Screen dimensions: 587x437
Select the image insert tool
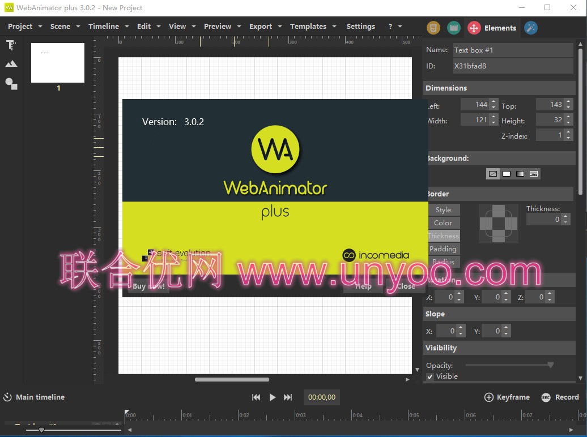point(11,63)
